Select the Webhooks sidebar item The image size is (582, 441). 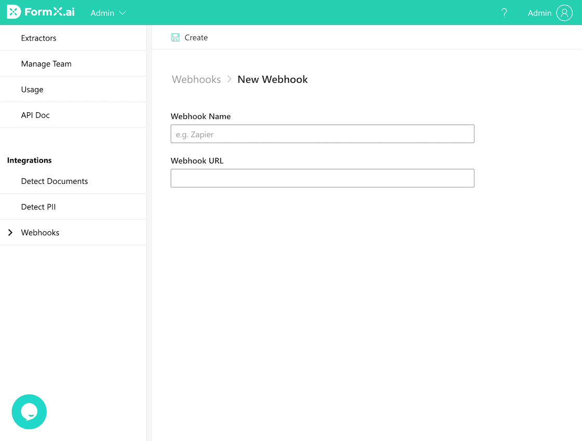point(40,233)
